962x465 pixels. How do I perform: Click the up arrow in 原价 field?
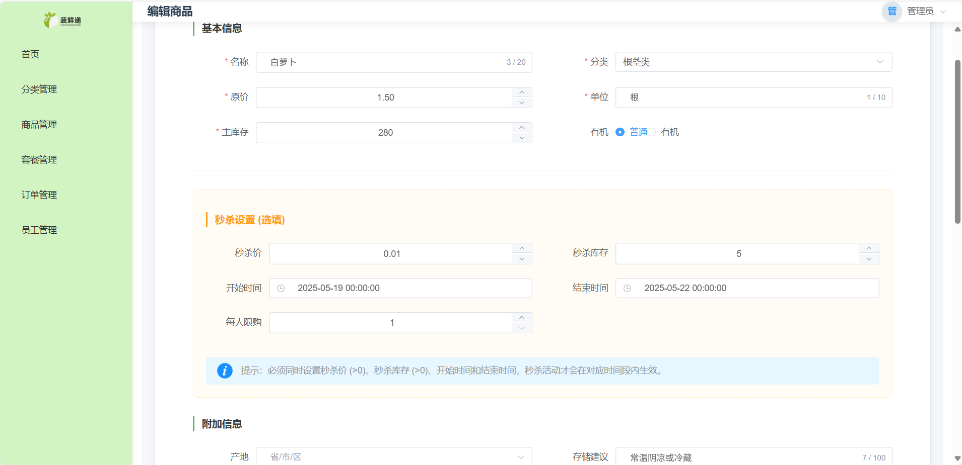click(x=522, y=91)
